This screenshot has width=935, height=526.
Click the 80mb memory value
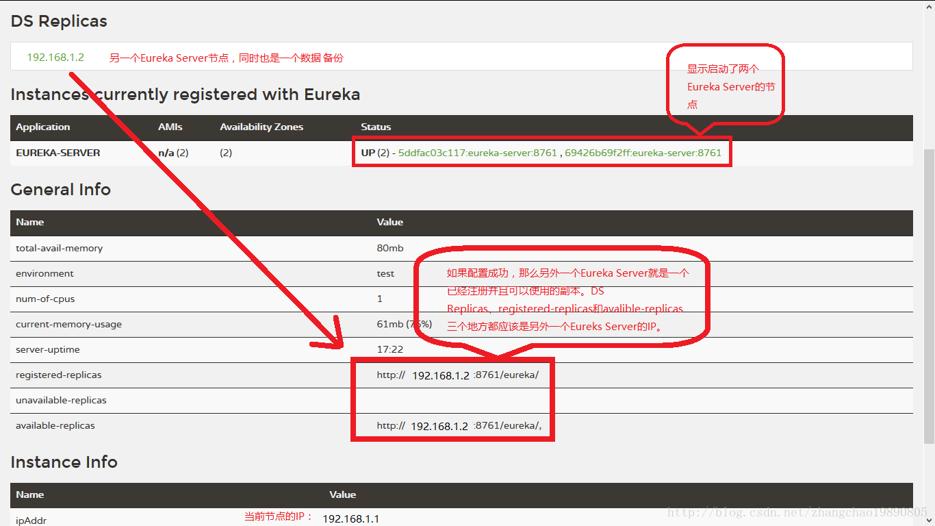pyautogui.click(x=390, y=248)
